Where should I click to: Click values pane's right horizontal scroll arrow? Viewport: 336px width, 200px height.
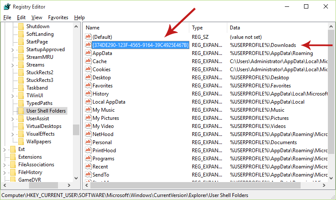324,185
